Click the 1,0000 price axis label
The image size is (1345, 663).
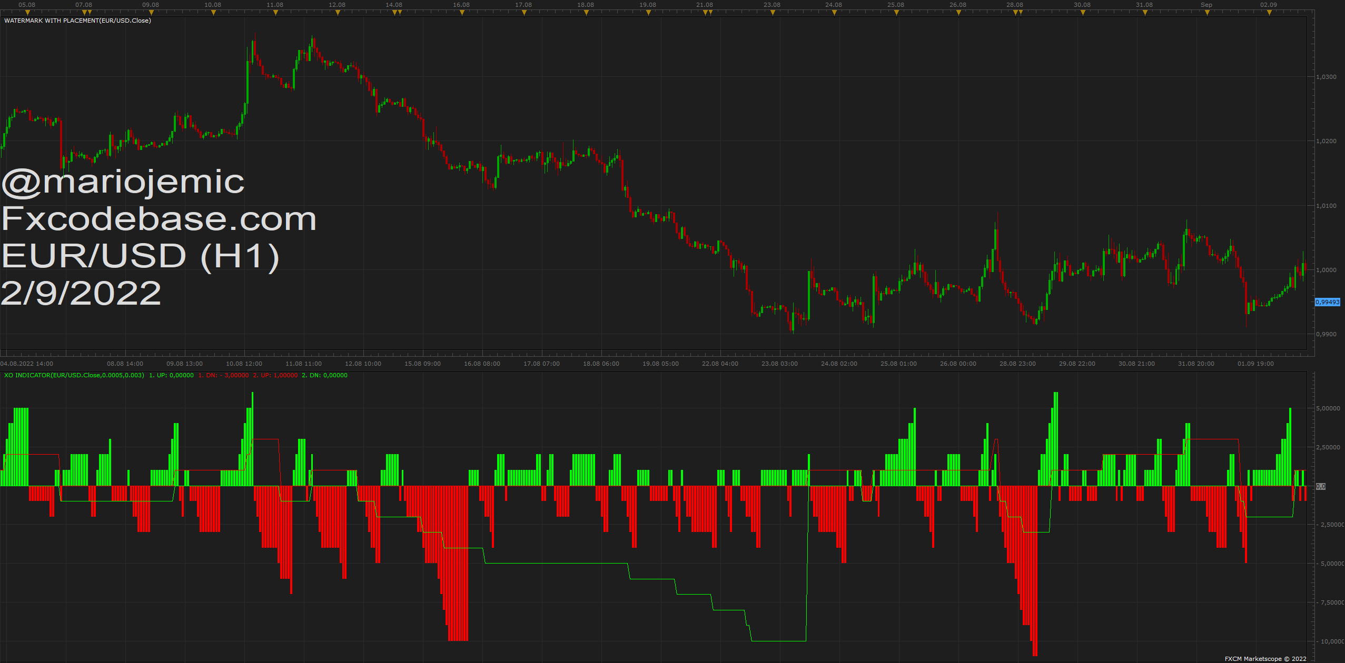click(1326, 270)
